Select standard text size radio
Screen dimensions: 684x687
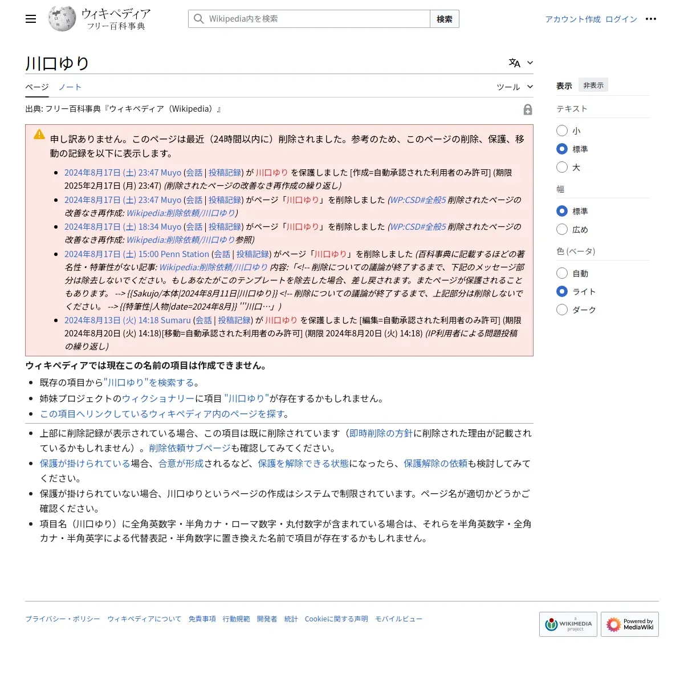click(562, 149)
